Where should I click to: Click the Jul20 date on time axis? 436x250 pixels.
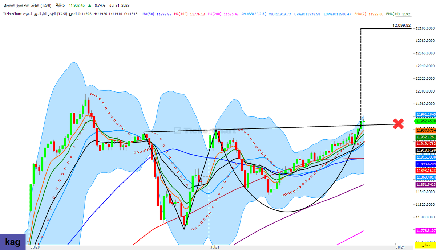pos(35,247)
